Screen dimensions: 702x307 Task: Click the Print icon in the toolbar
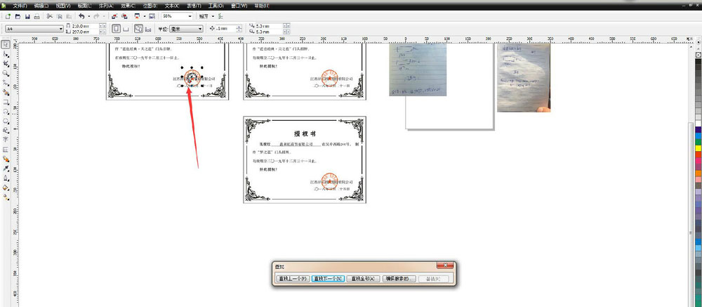[x=37, y=16]
